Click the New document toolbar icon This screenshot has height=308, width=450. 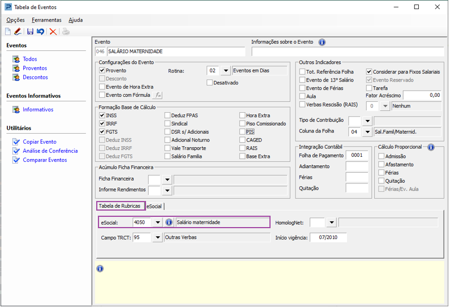(8, 31)
